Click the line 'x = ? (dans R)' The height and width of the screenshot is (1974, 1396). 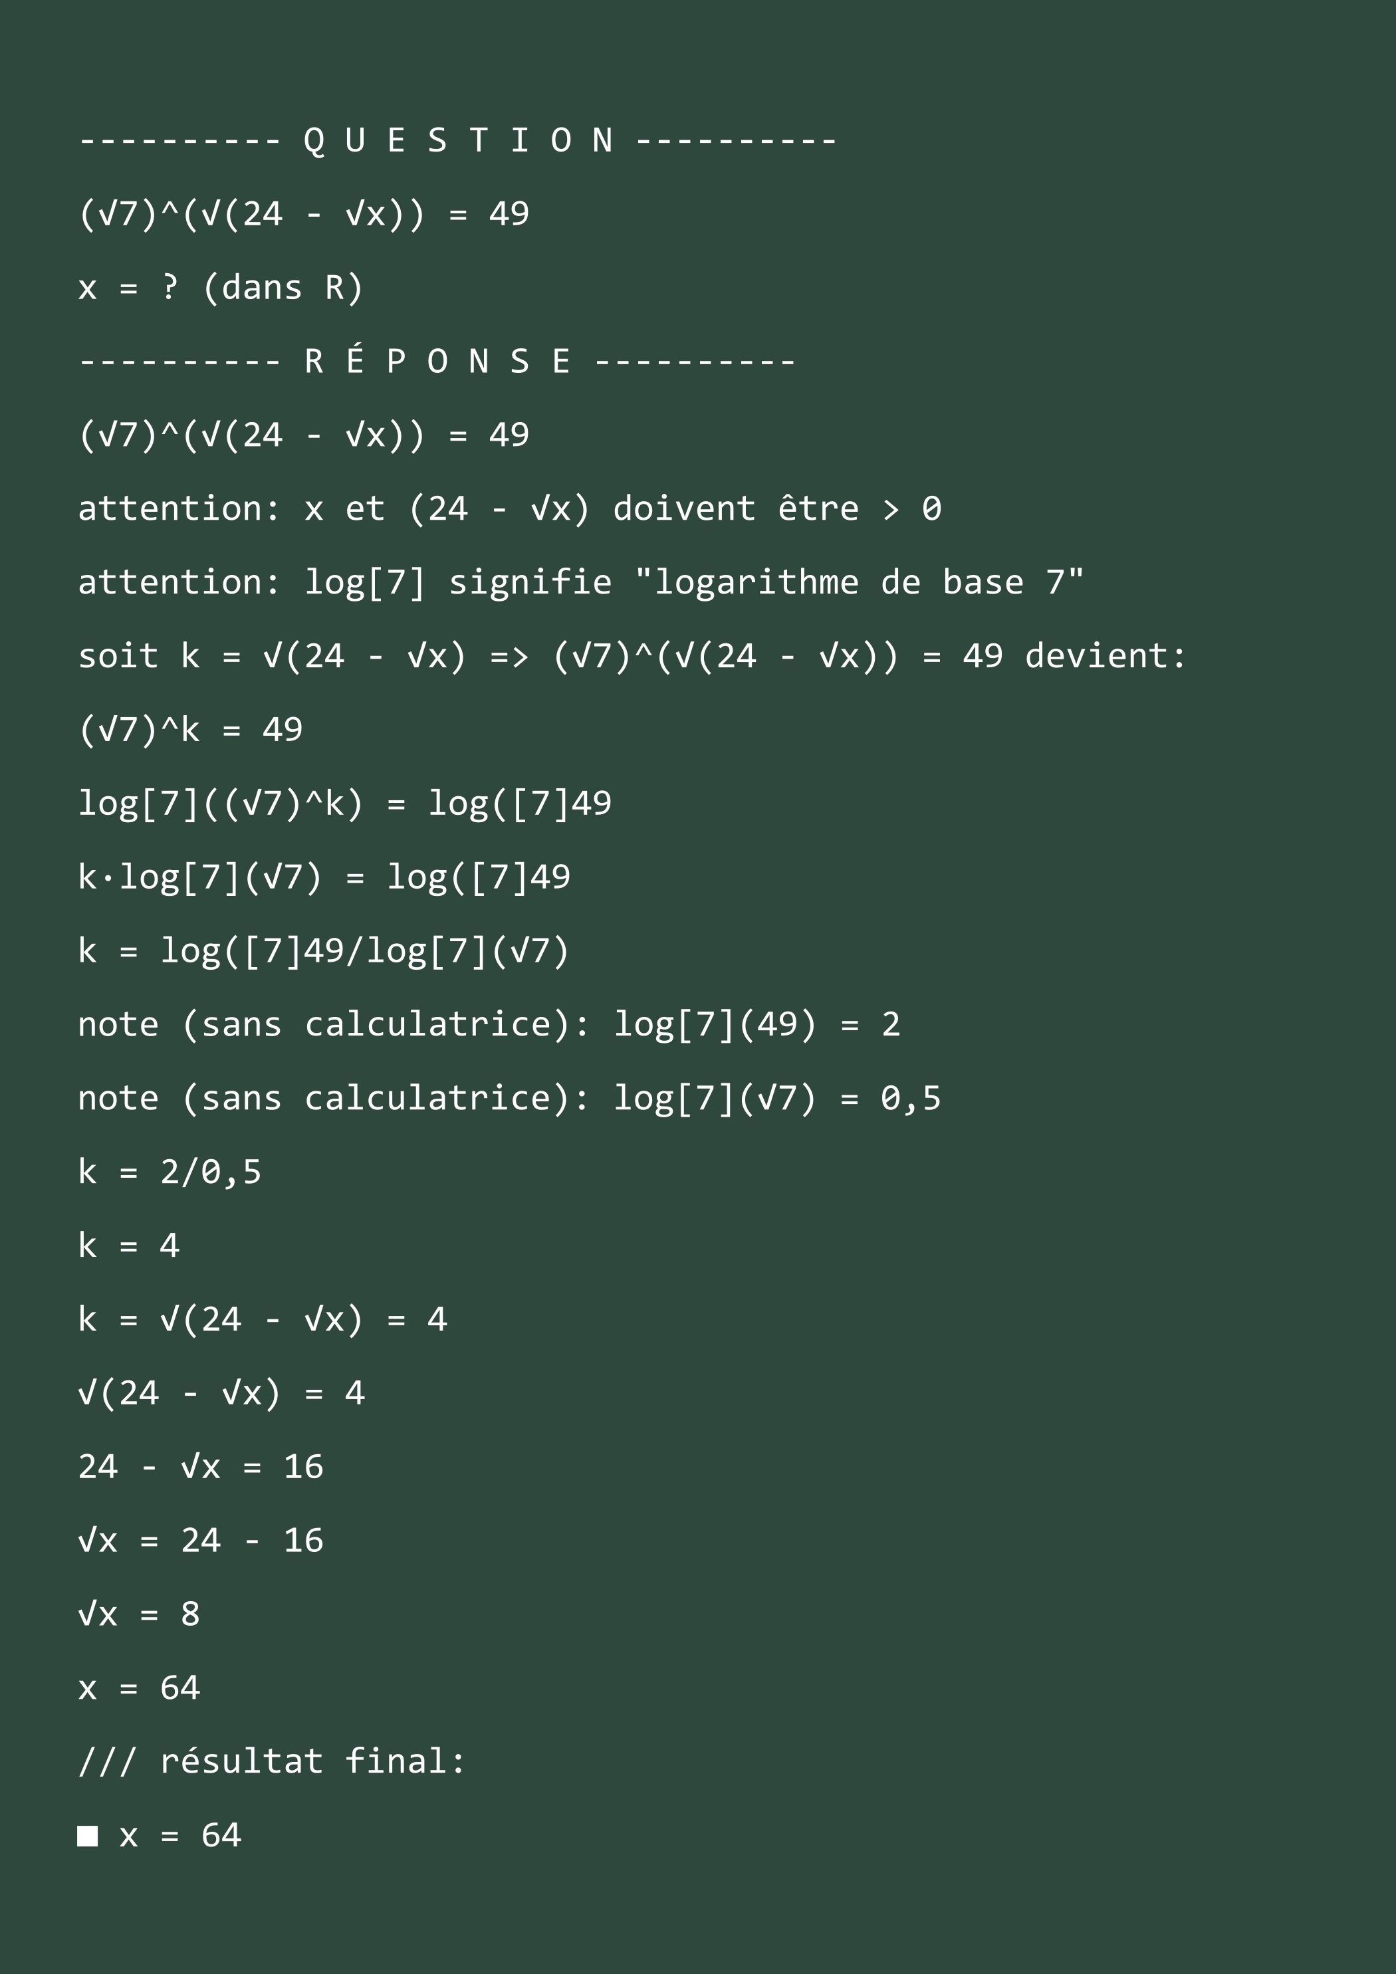click(x=221, y=287)
